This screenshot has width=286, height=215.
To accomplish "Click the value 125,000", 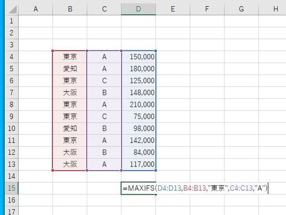I will 142,81.
